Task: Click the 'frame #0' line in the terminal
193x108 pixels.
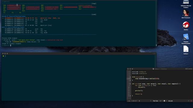Action: pyautogui.click(x=22, y=42)
